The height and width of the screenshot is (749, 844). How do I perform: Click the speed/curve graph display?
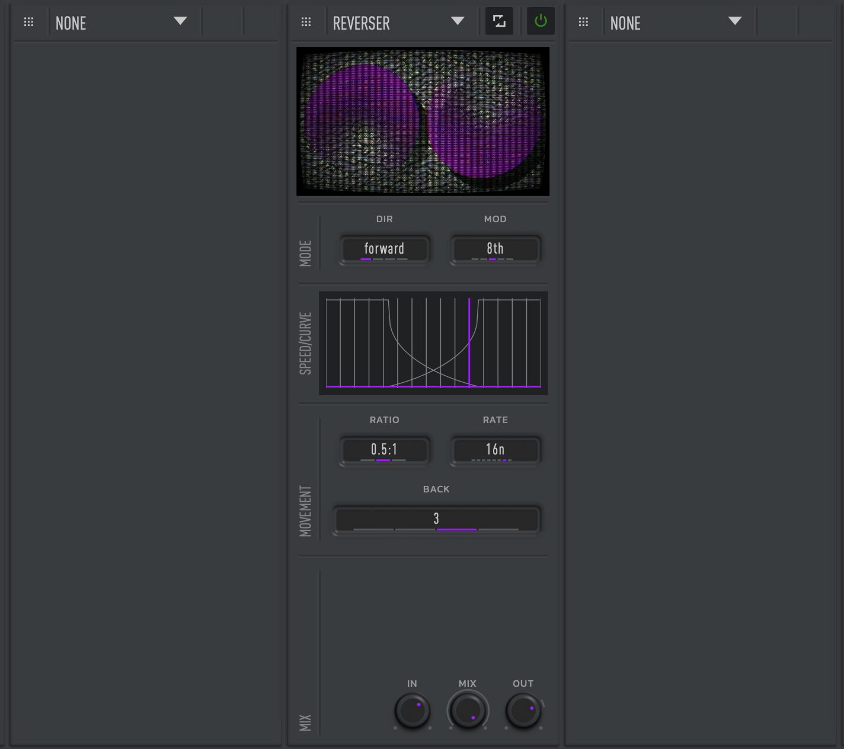pos(433,343)
